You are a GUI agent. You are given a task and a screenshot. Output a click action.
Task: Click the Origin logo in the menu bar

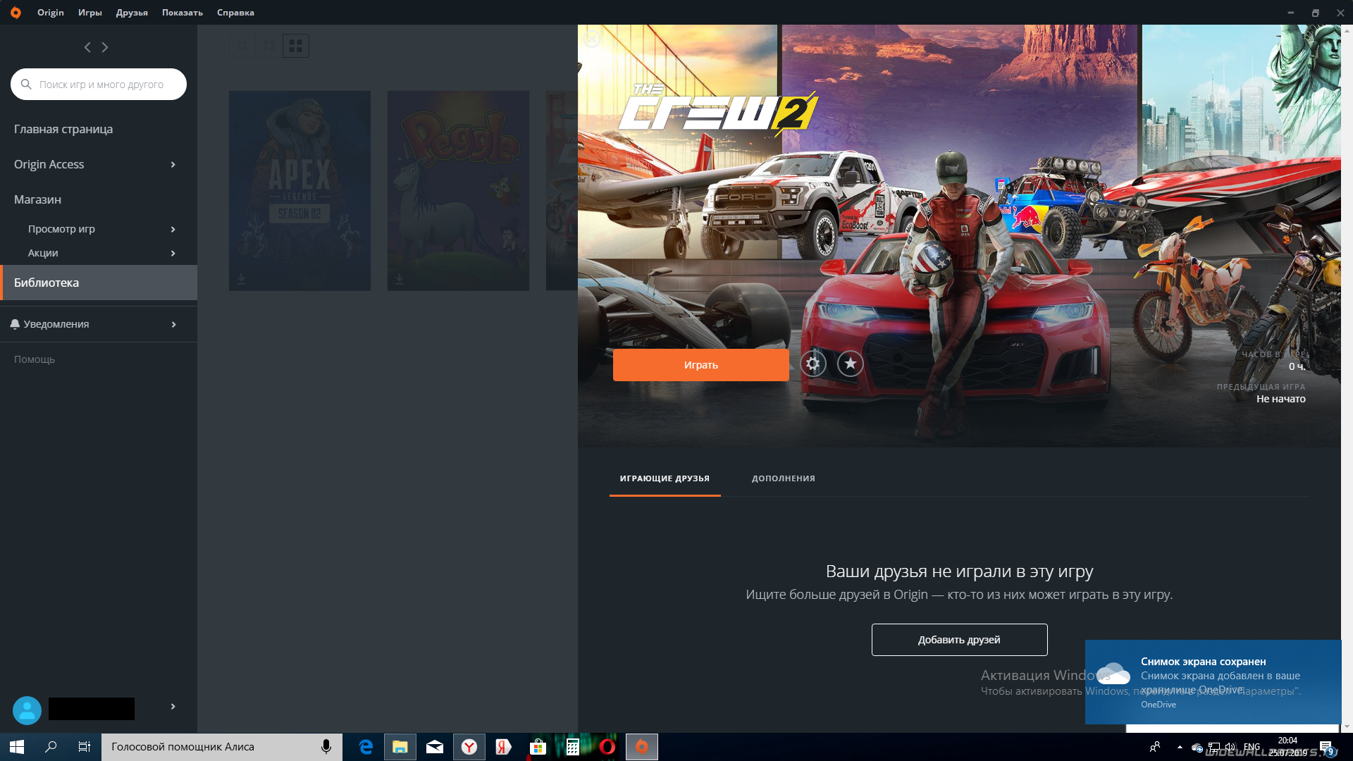(x=16, y=13)
